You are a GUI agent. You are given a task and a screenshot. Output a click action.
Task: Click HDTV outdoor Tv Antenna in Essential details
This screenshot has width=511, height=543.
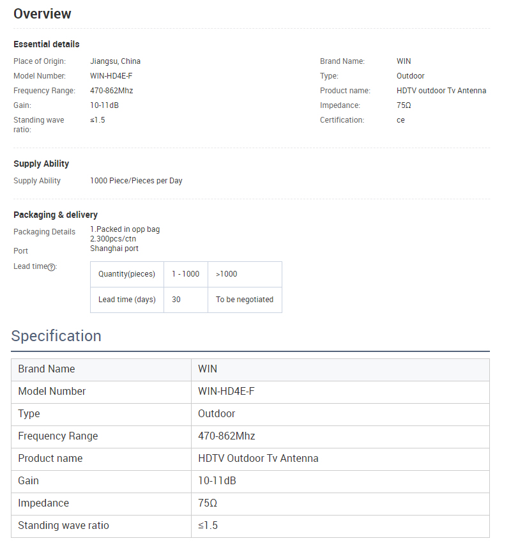(x=441, y=91)
